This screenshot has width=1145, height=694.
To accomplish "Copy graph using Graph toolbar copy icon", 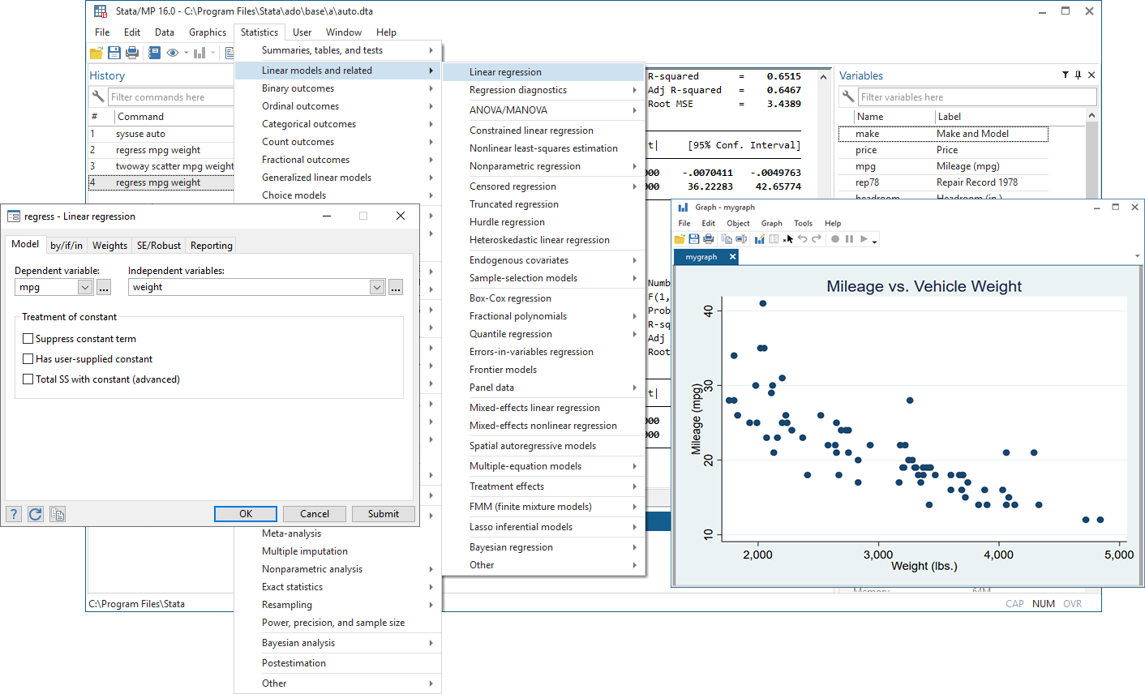I will pos(727,239).
